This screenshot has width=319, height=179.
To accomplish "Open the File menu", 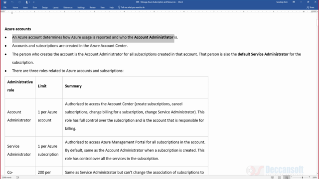I will click(x=5, y=7).
